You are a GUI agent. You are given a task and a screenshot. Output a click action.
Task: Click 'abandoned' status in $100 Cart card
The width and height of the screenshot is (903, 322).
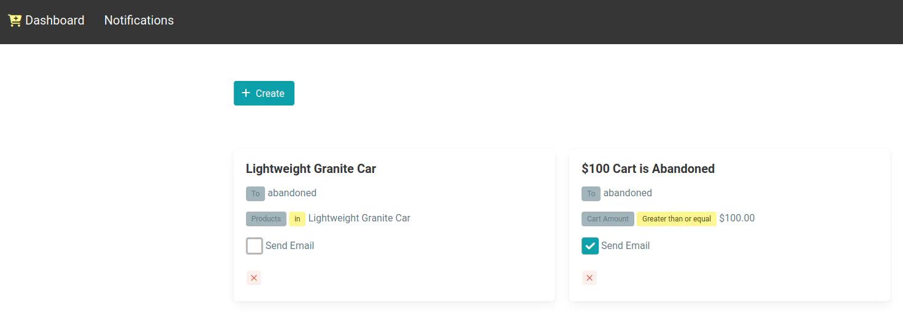pos(628,193)
